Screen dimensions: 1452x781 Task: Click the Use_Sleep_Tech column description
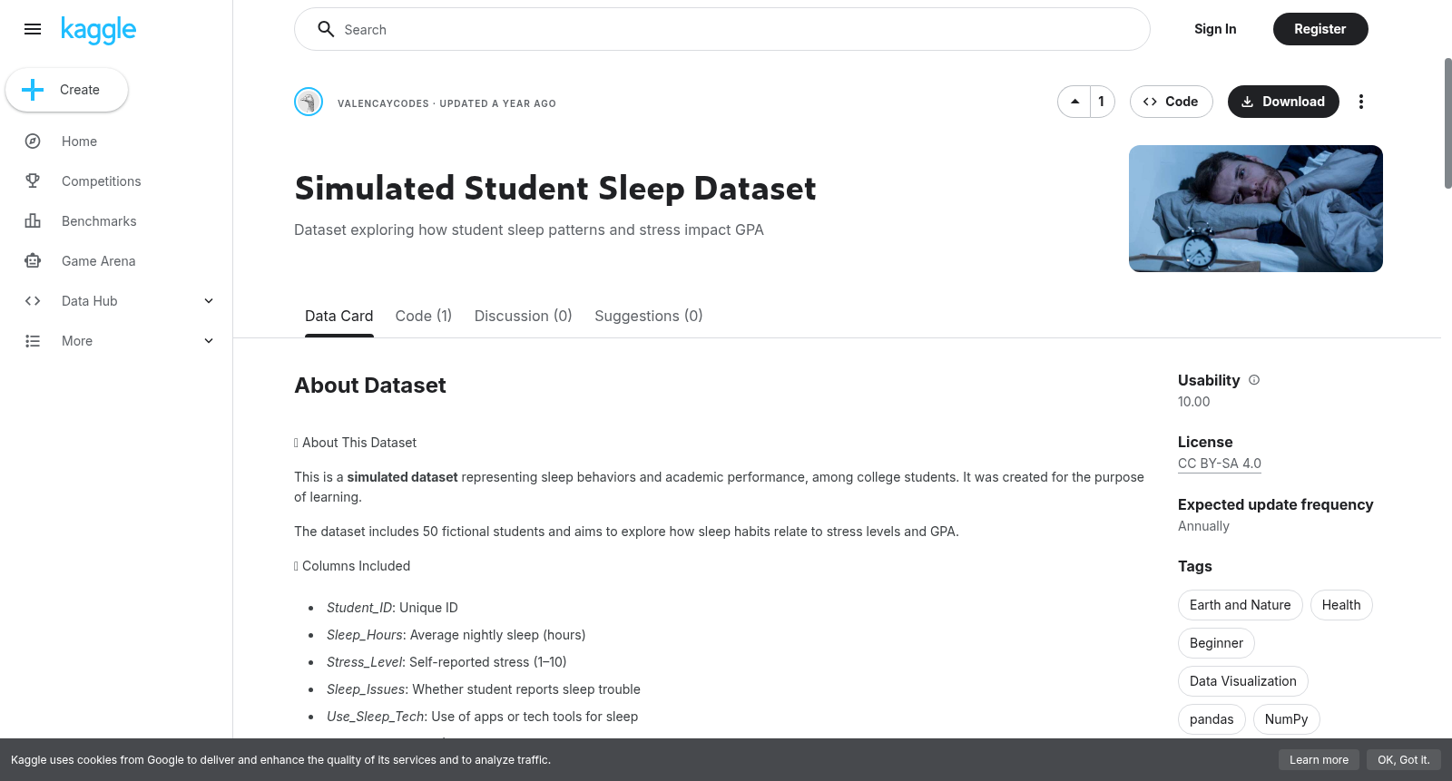point(482,717)
